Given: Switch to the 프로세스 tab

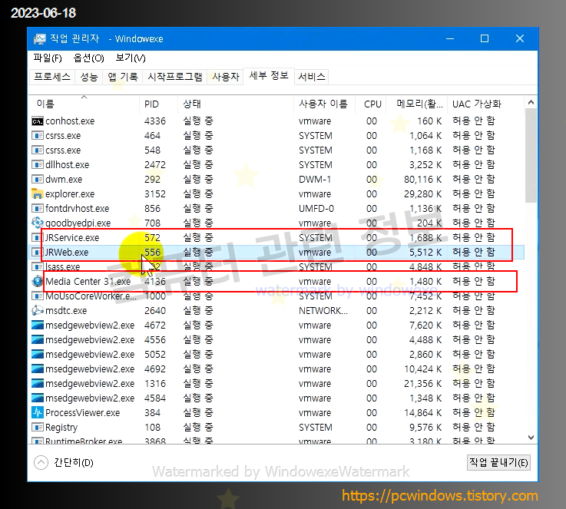Looking at the screenshot, I should coord(52,77).
